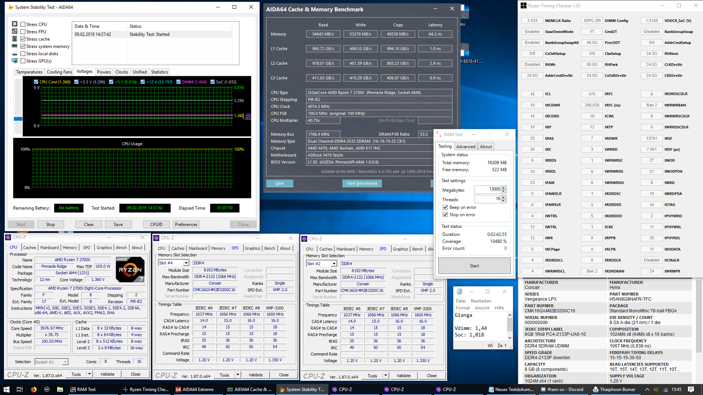This screenshot has height=395, width=703.
Task: Uncheck Stress system memory option
Action: pyautogui.click(x=23, y=46)
